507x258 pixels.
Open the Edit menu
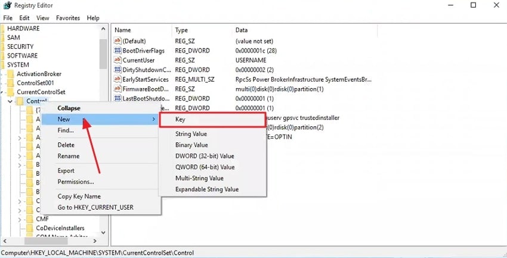click(x=24, y=18)
